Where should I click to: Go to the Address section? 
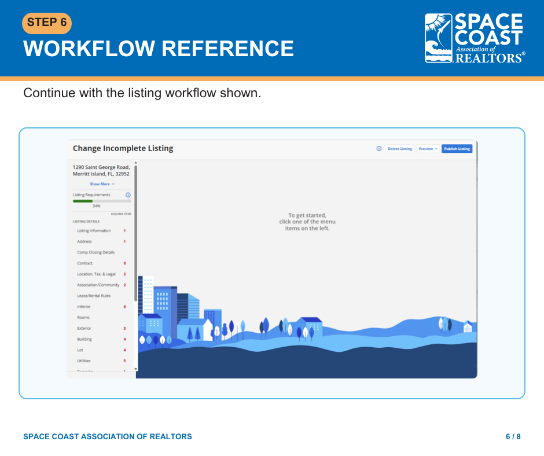84,241
